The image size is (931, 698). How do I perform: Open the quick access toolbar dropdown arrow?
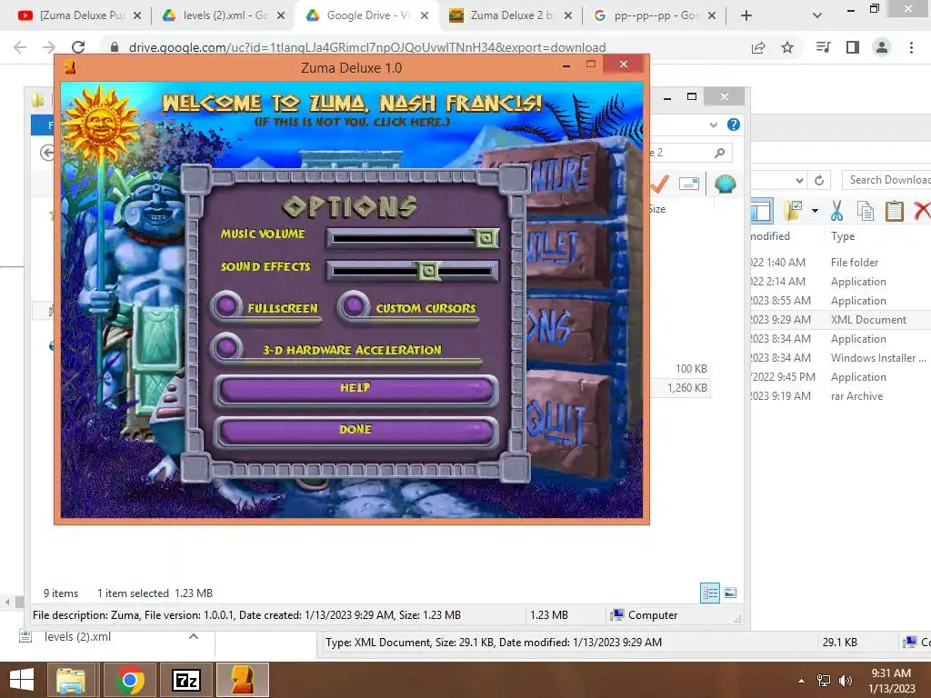[815, 211]
